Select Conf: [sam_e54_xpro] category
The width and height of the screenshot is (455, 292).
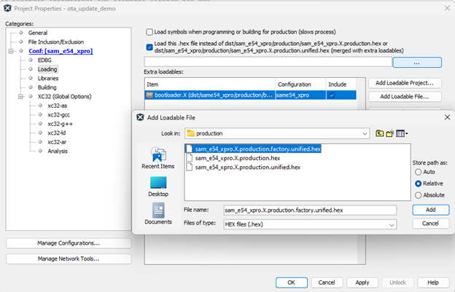coord(61,51)
